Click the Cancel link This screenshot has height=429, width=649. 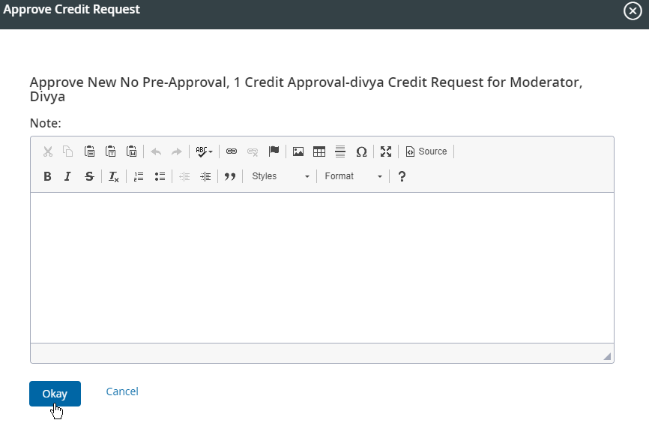coord(122,391)
